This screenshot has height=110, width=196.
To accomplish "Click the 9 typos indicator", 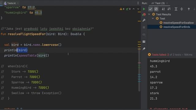I will click(128, 9).
